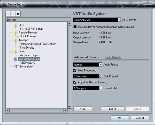Click the Video folder icon
This screenshot has width=155, height=125.
[x=15, y=51]
